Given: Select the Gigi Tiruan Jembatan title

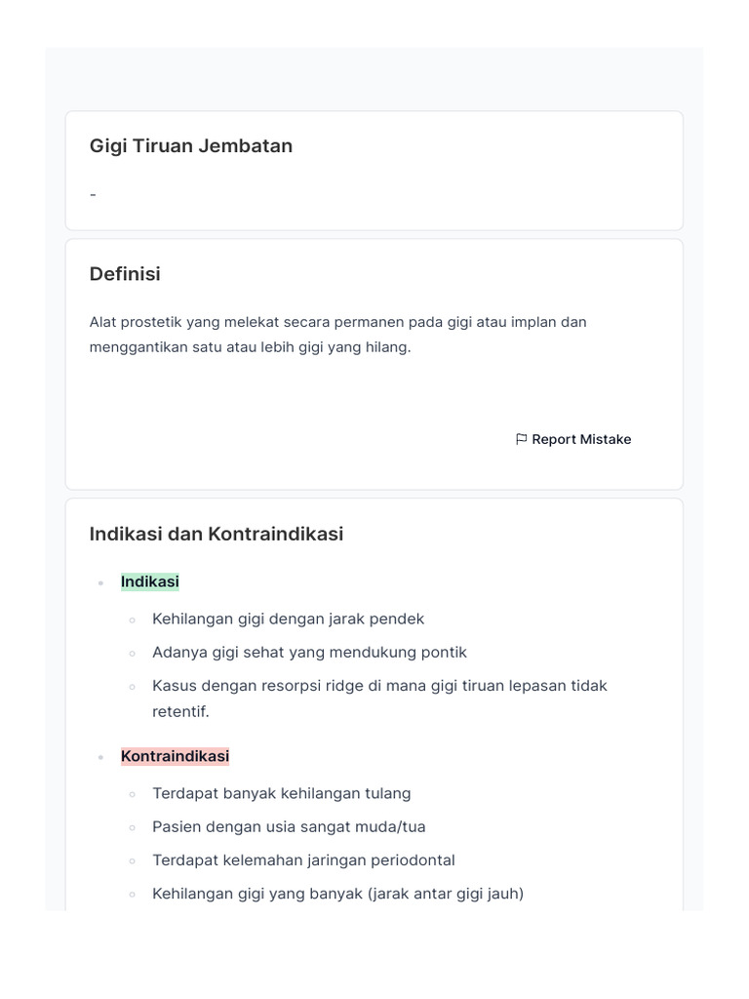Looking at the screenshot, I should coord(191,146).
